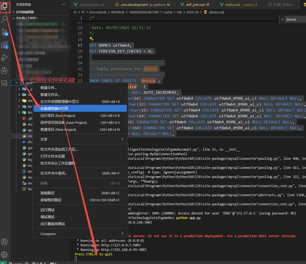Viewport: 306px width, 264px height.
Task: Click the git icon of .git file
Action: coord(24,118)
